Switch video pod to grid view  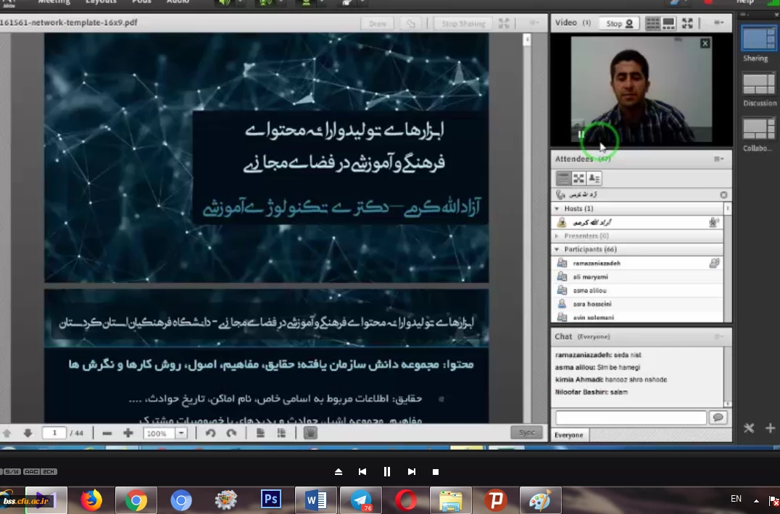click(x=652, y=23)
